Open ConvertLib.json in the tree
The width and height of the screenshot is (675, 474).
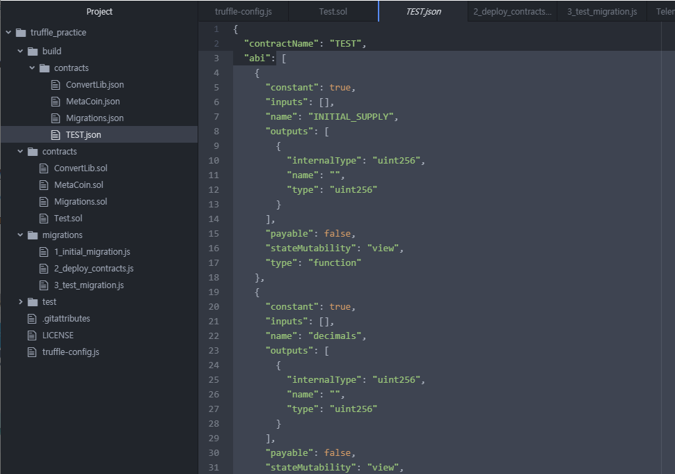(95, 85)
